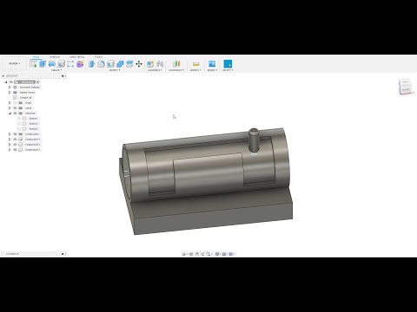Click the Create Sketch icon with green plus

tap(33, 64)
